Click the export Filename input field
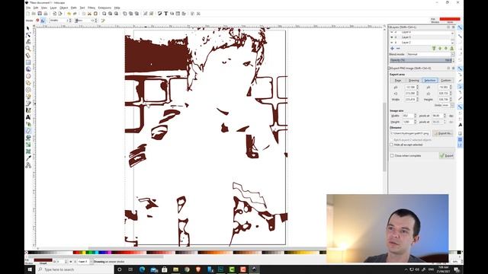The height and width of the screenshot is (274, 488). [410, 133]
